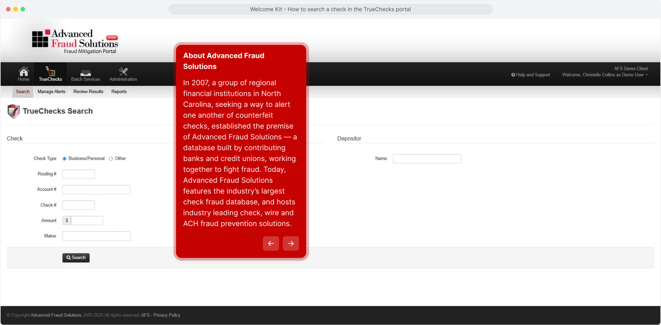Click the black Search button
The image size is (661, 325).
[76, 258]
